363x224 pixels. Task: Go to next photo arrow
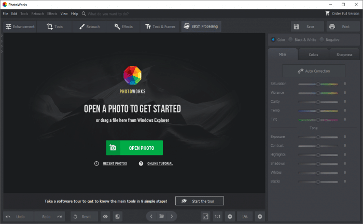(172, 216)
